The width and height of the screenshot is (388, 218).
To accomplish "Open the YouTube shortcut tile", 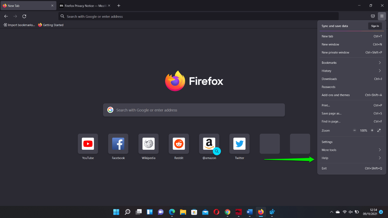I will coord(88,144).
